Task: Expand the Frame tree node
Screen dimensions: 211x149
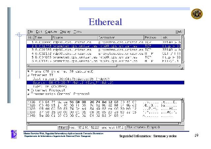Action: coord(28,71)
